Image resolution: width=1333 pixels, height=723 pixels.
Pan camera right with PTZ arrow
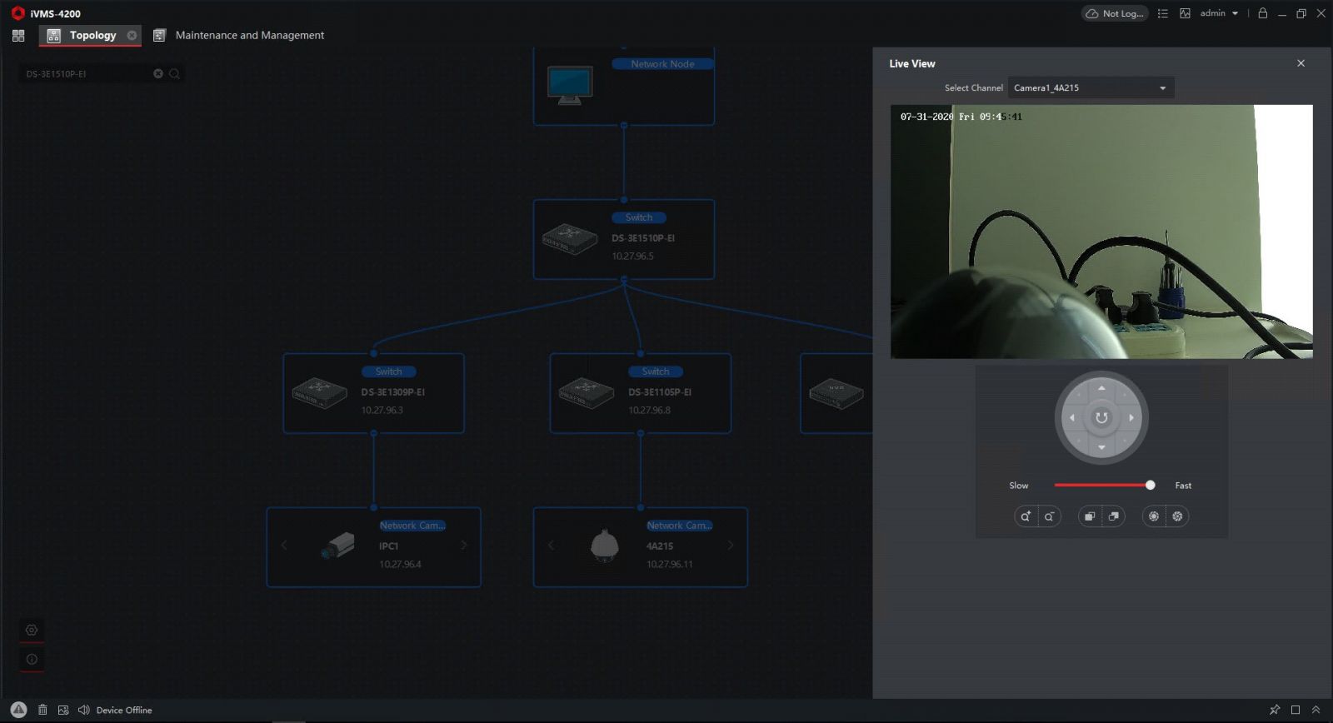[x=1131, y=418]
